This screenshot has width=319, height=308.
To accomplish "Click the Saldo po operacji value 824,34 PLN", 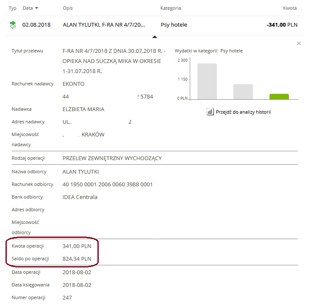I will pos(77,259).
